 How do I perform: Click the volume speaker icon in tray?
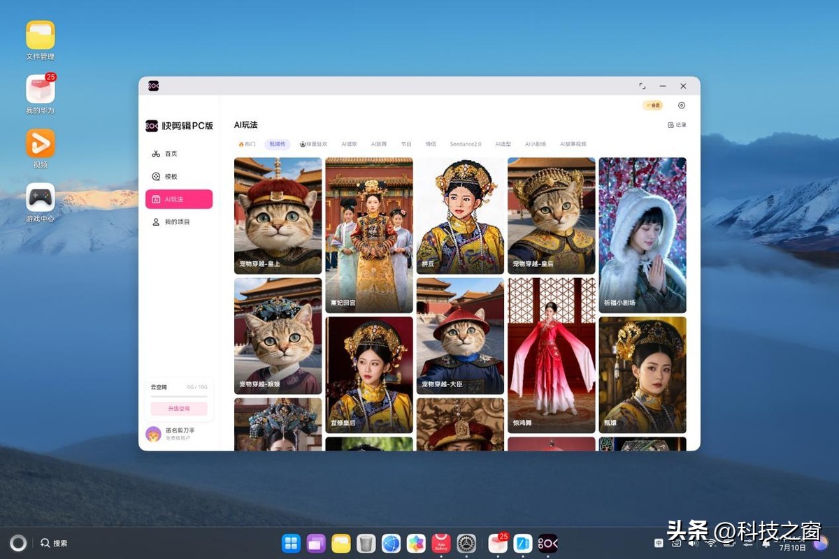[694, 543]
